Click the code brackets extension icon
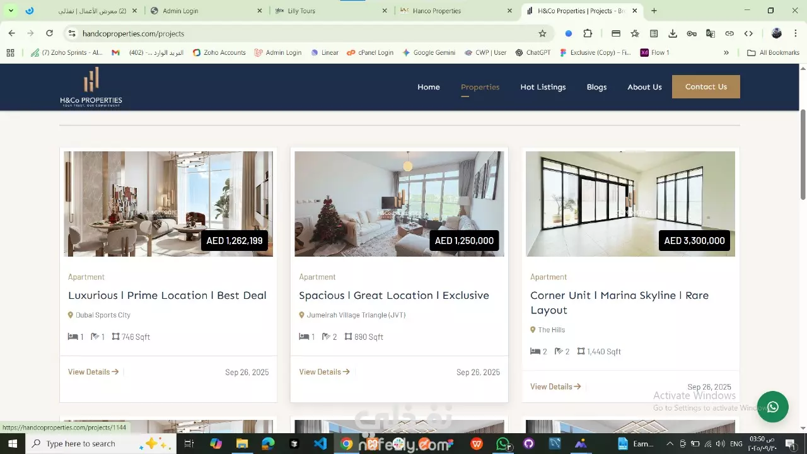807x454 pixels. [x=748, y=33]
